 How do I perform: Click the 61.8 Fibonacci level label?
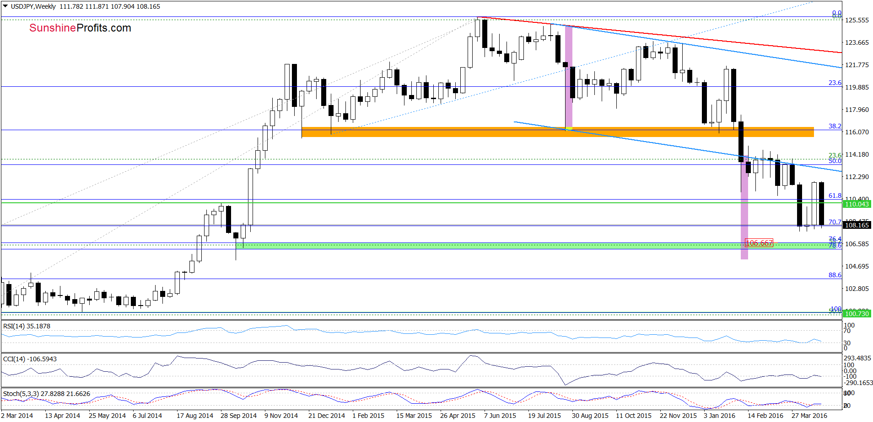click(835, 195)
